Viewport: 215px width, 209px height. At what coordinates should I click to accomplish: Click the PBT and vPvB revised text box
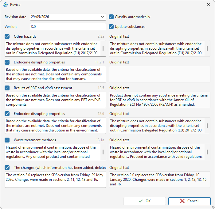point(55,100)
